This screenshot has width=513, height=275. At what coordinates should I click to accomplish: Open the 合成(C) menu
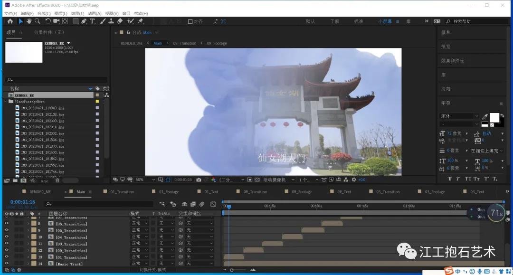(44, 13)
